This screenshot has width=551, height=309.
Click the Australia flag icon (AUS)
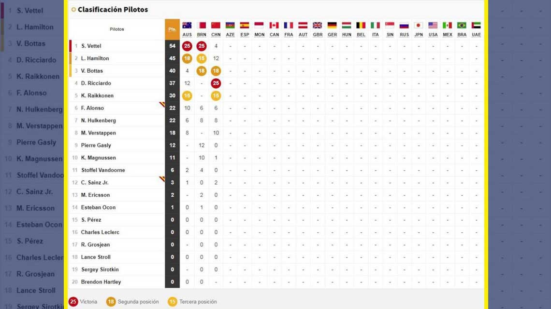point(187,26)
